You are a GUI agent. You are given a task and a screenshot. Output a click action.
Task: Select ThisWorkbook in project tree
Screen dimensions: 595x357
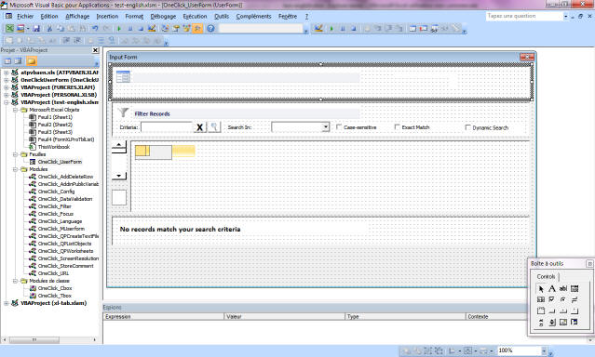point(53,147)
